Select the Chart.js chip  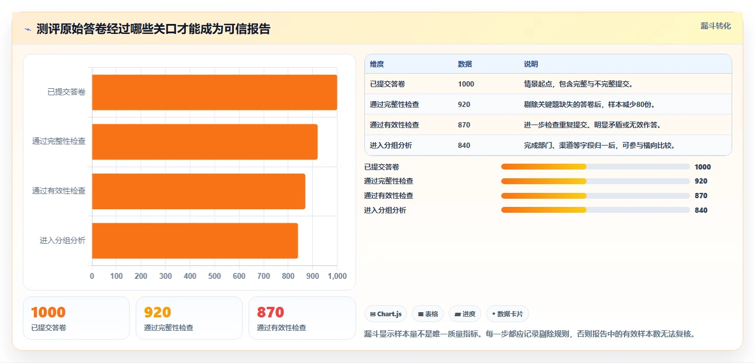(x=386, y=314)
